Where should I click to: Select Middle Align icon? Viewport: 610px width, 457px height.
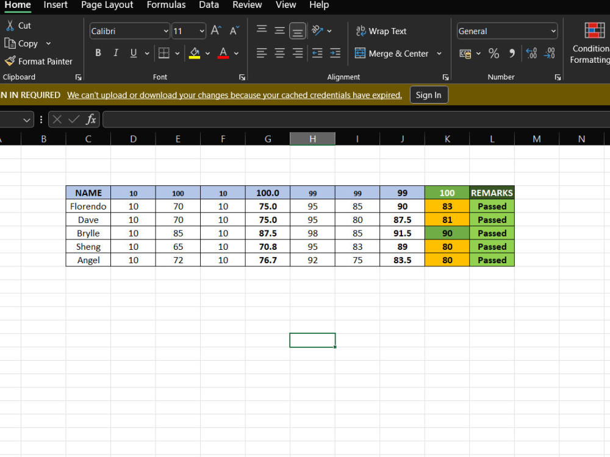pos(279,30)
